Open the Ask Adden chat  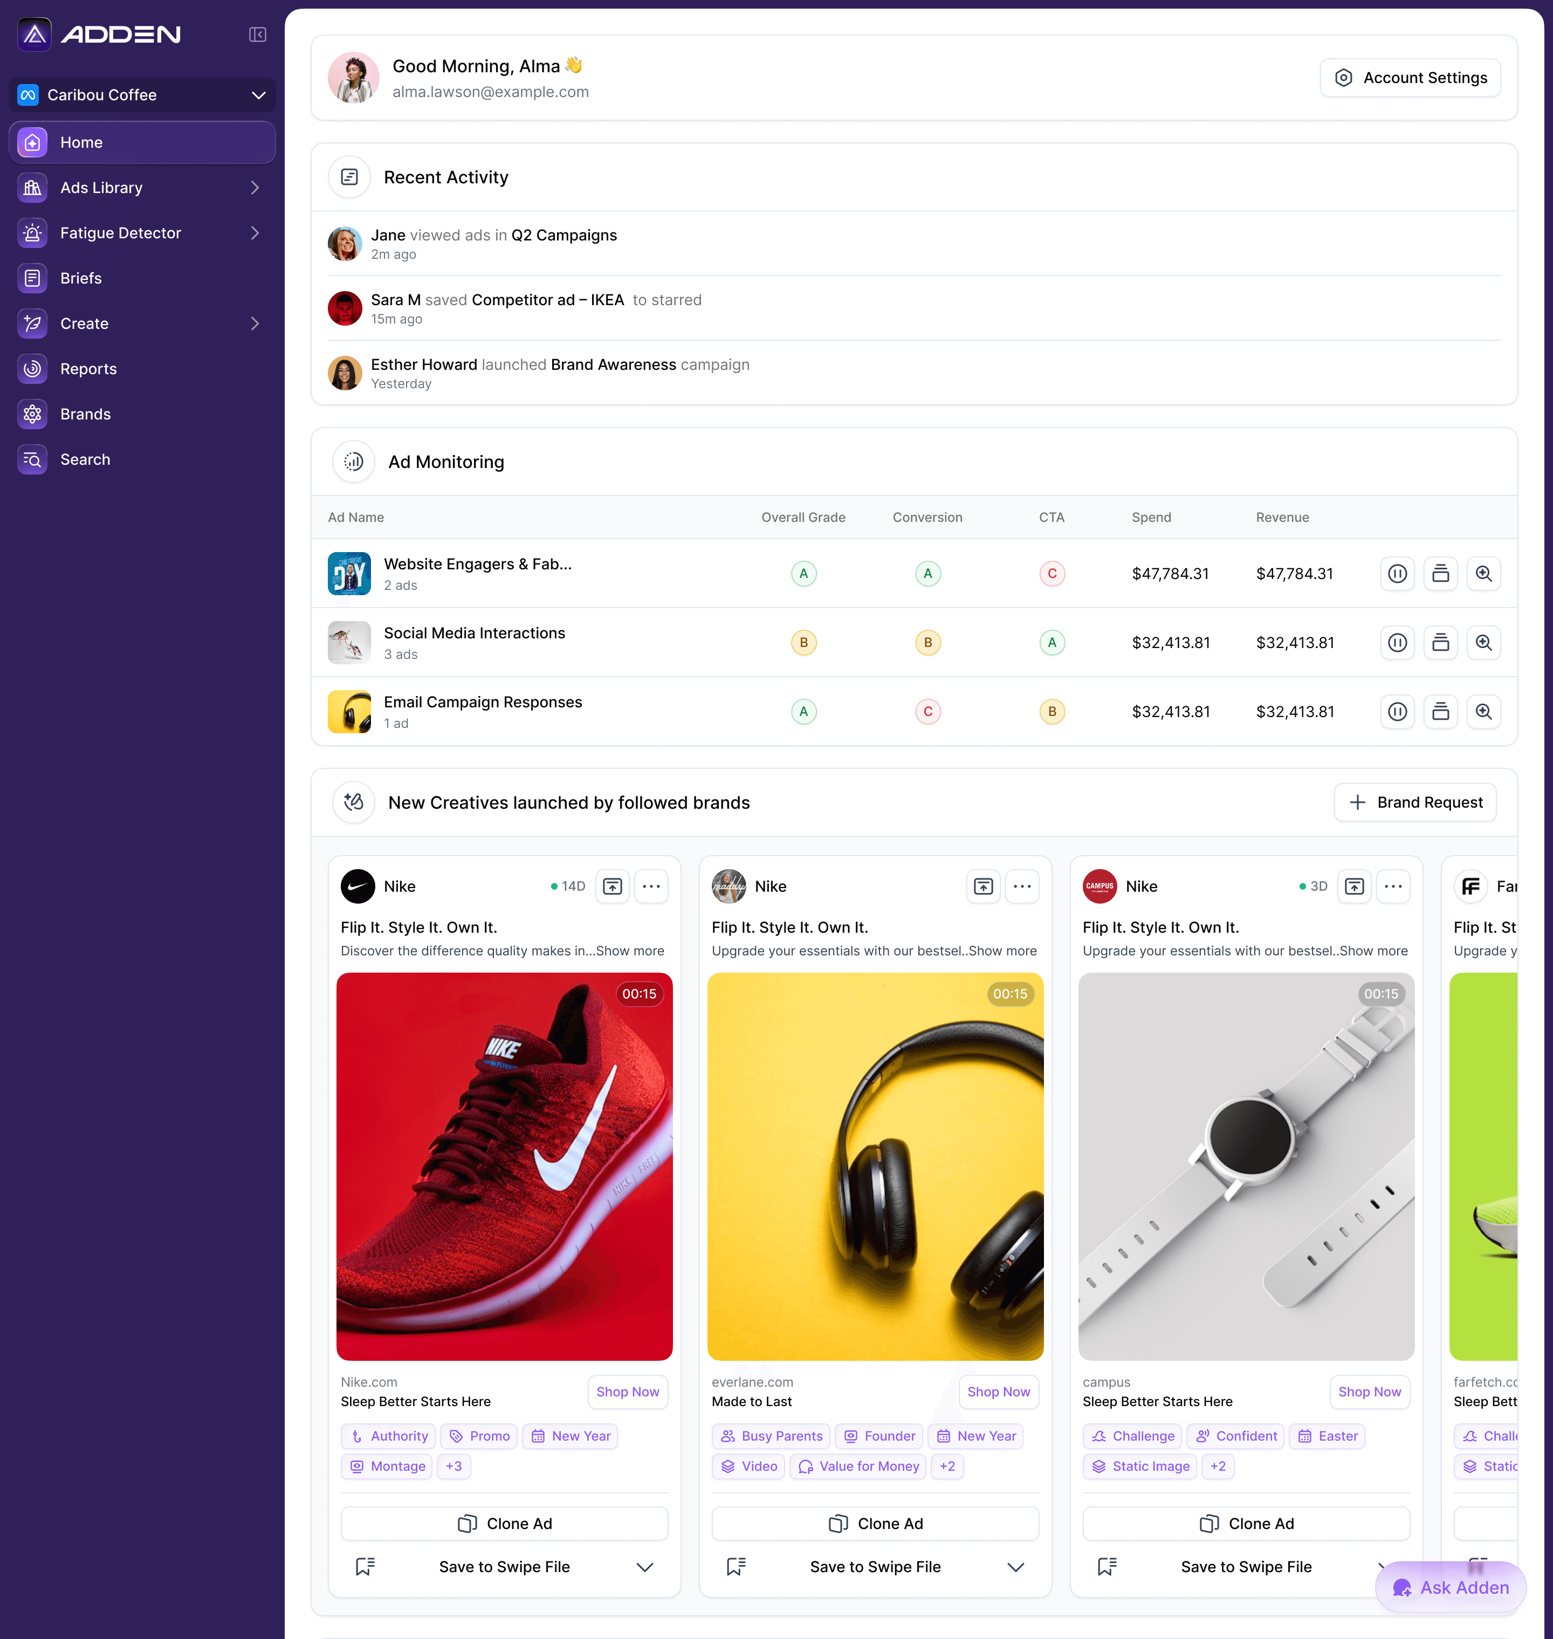(x=1451, y=1588)
